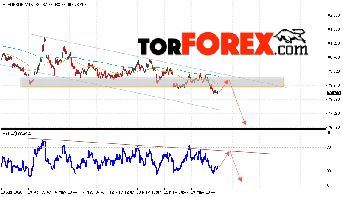Select the current price label 78.403
Image resolution: width=343 pixels, height=197 pixels.
(x=334, y=93)
